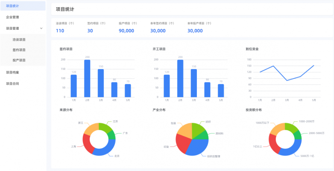Select 签约项目 submenu item

tap(19, 50)
